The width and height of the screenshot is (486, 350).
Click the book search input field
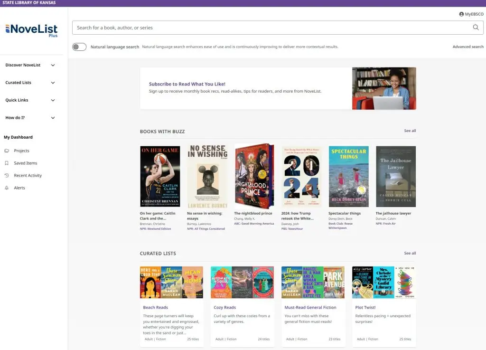point(271,28)
